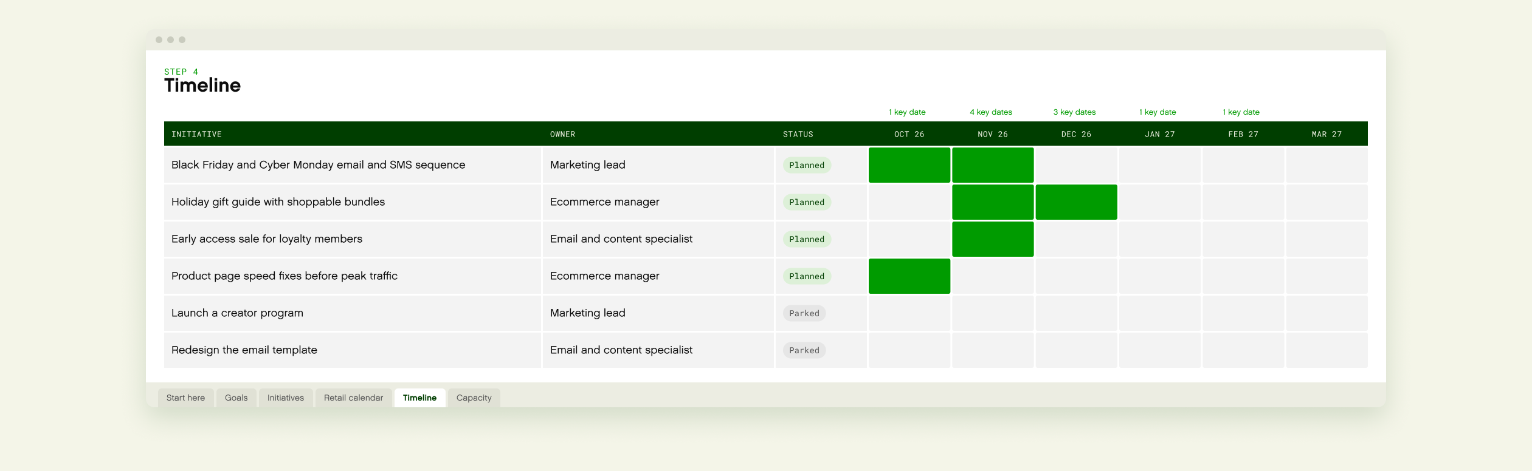Click the Parked status for Redesign the email template
This screenshot has height=471, width=1532.
[x=804, y=350]
